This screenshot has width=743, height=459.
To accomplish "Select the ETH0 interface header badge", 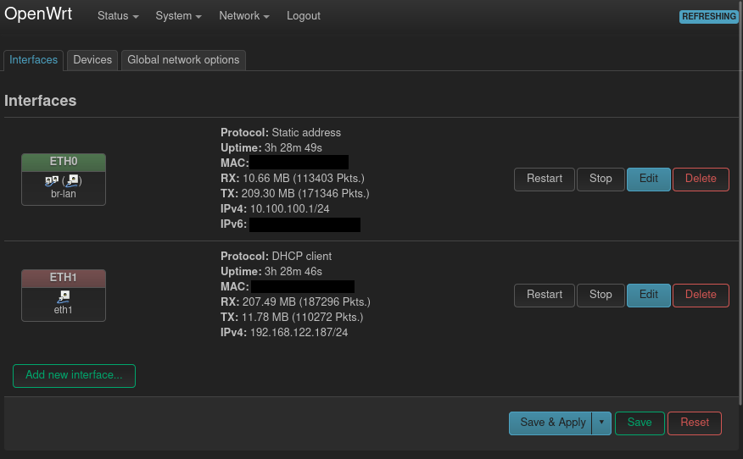I will point(64,162).
